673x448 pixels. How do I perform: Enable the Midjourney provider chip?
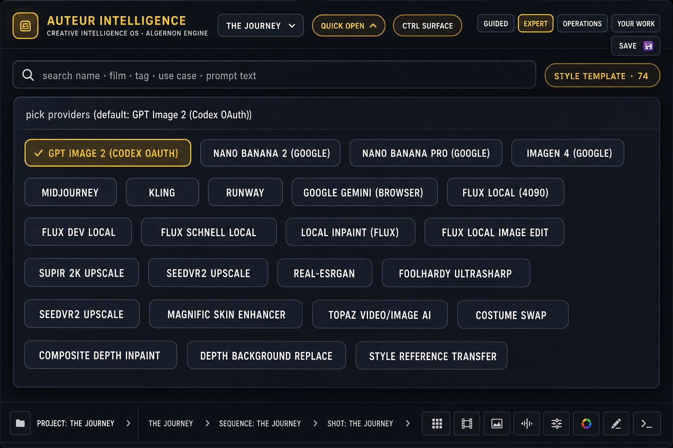click(71, 192)
